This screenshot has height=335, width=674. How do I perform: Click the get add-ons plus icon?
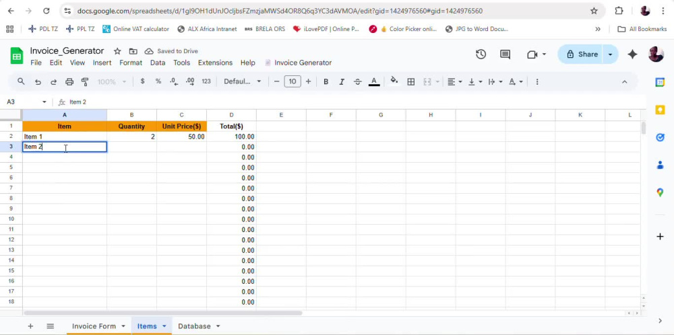point(660,236)
